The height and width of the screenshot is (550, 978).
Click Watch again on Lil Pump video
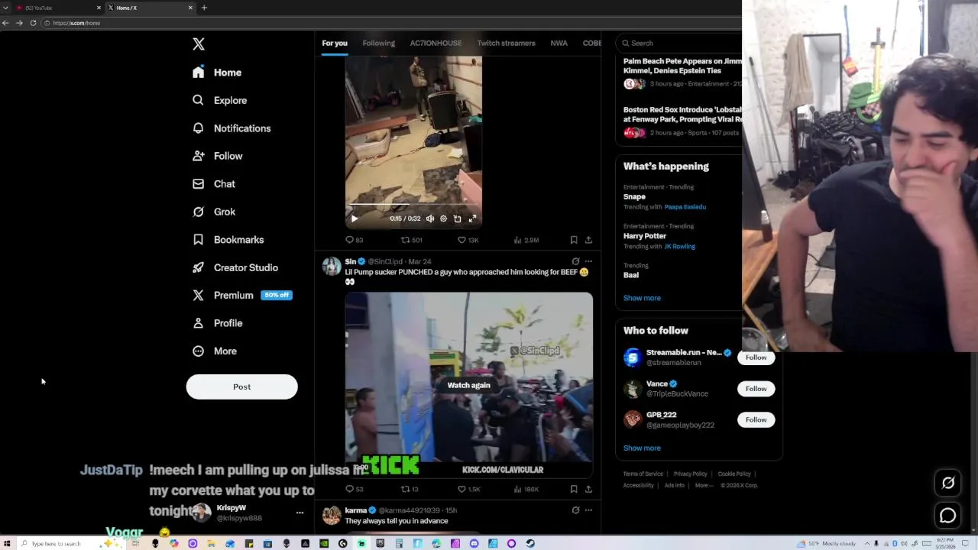click(x=468, y=385)
